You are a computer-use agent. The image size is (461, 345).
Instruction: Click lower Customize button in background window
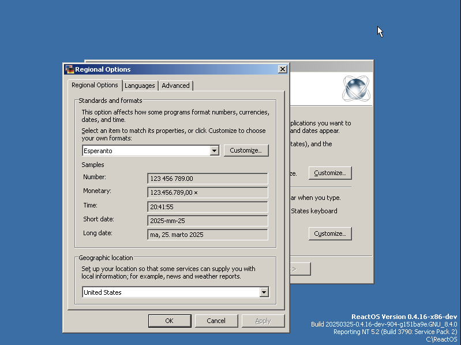330,234
